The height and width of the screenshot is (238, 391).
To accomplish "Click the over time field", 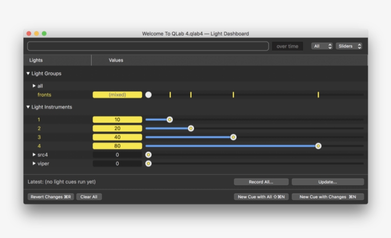I will [287, 46].
